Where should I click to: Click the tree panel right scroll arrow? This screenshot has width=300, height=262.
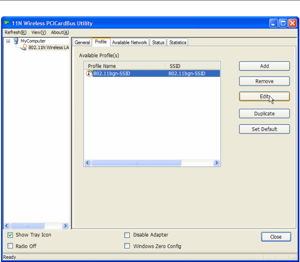tap(65, 226)
